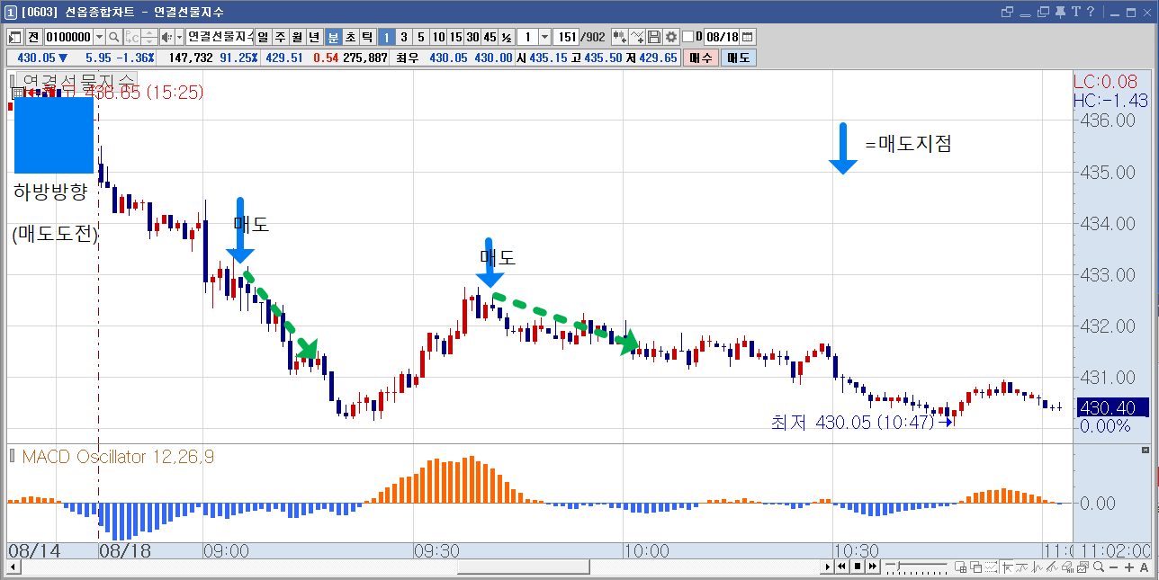1159x580 pixels.
Task: Select the 5-minute interval button
Action: point(420,37)
